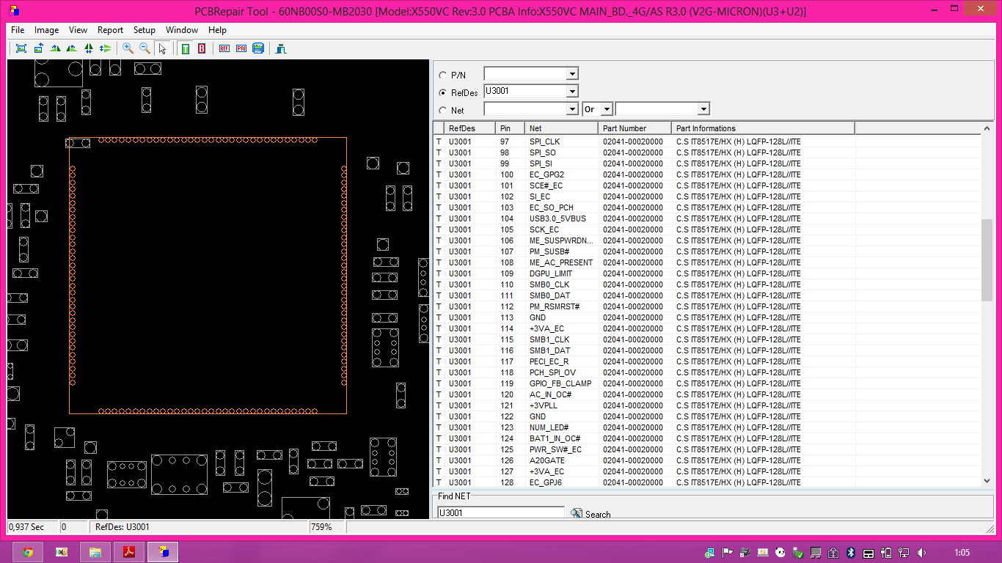The height and width of the screenshot is (563, 1002).
Task: Click the zoom in magnifier icon
Action: [x=128, y=48]
